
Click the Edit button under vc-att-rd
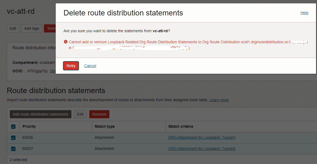pos(13,28)
